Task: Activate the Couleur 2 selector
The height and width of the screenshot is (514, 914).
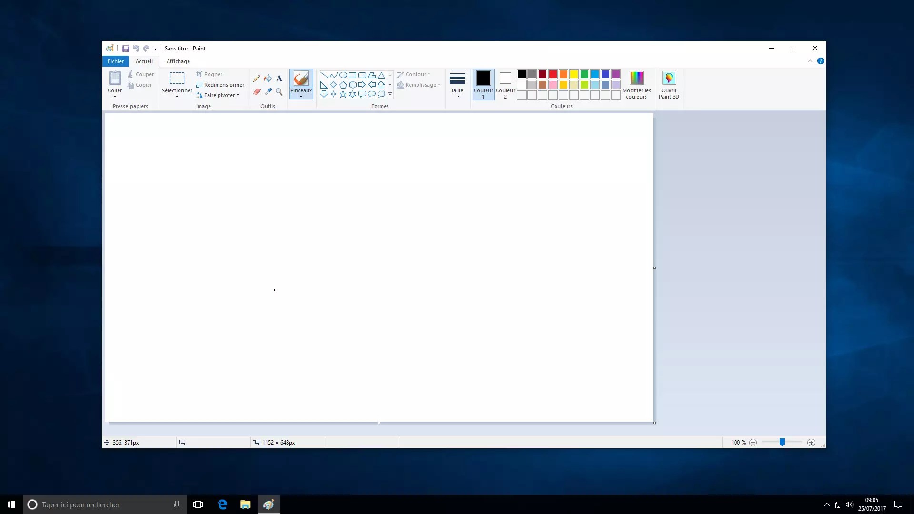Action: coord(505,84)
